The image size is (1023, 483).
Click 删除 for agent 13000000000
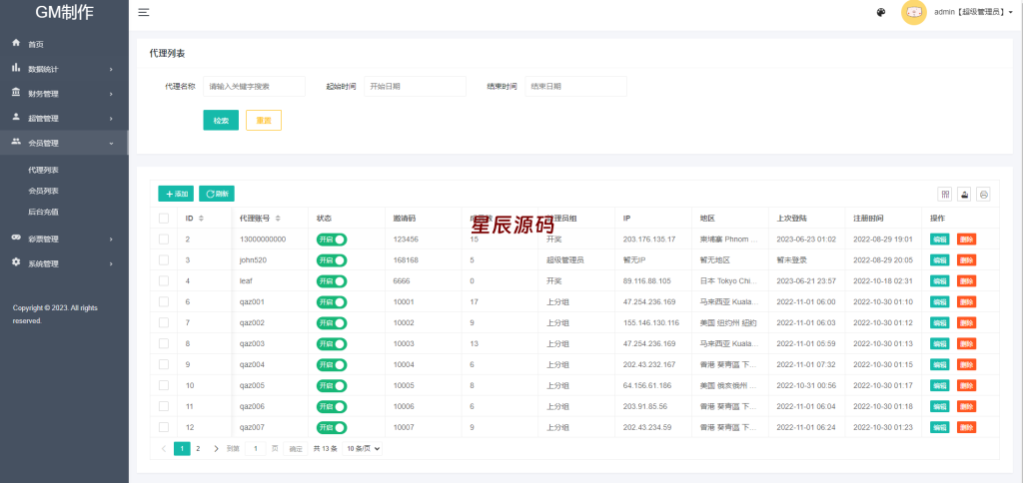point(967,240)
